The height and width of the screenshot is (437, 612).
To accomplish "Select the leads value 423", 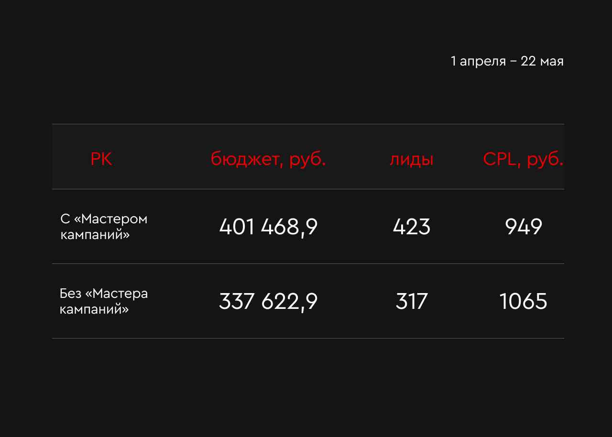I will (x=411, y=227).
